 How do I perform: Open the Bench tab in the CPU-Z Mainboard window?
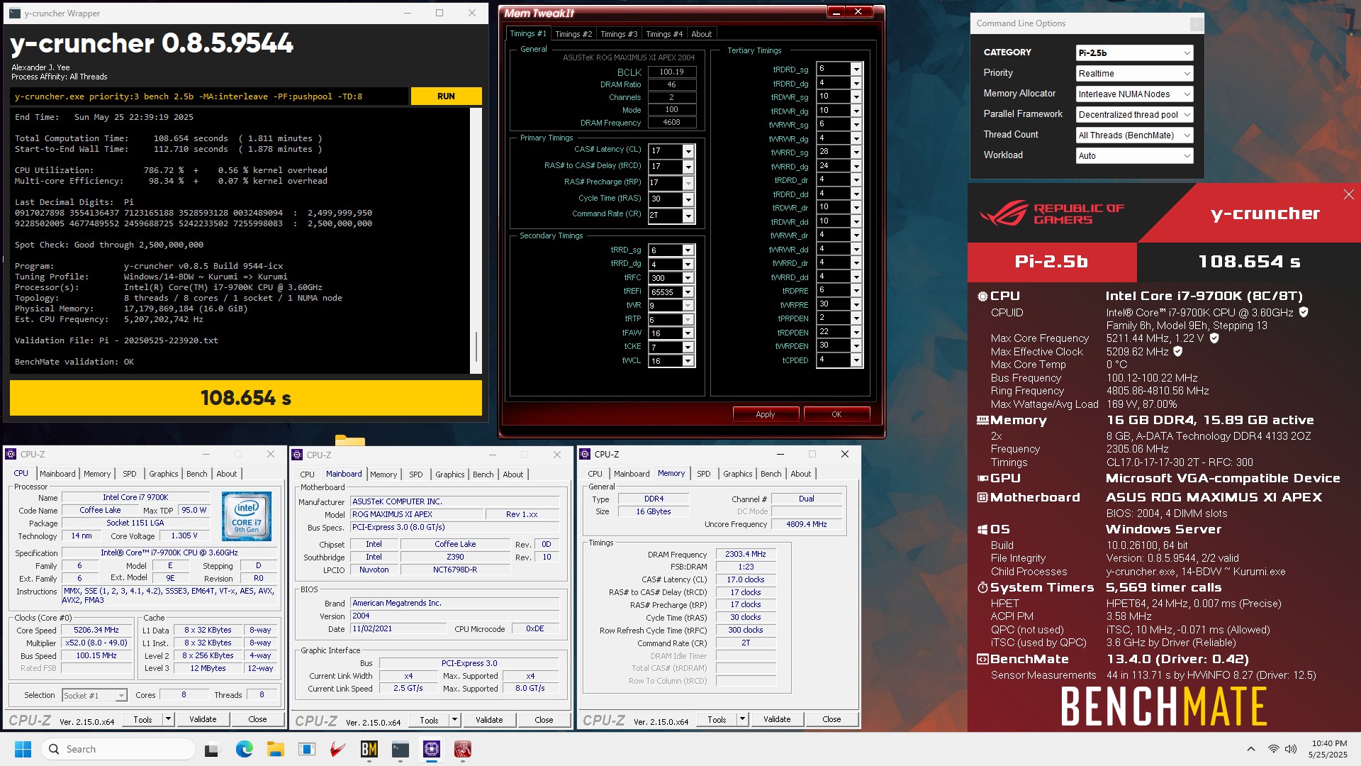pyautogui.click(x=483, y=474)
